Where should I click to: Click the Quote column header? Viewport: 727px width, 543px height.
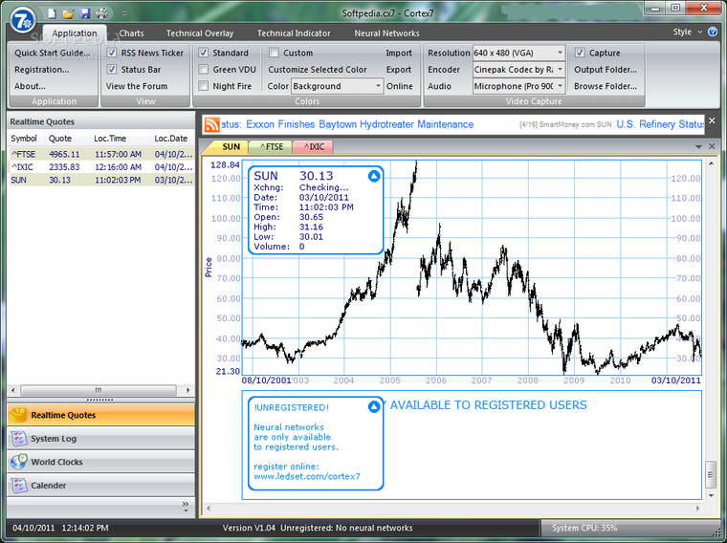point(68,138)
